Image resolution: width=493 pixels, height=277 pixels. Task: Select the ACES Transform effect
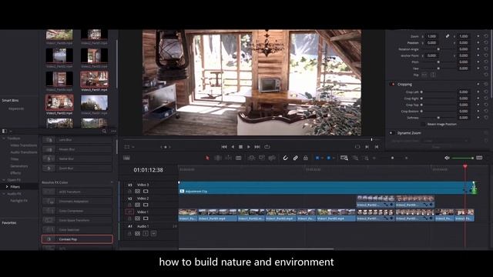click(x=77, y=192)
